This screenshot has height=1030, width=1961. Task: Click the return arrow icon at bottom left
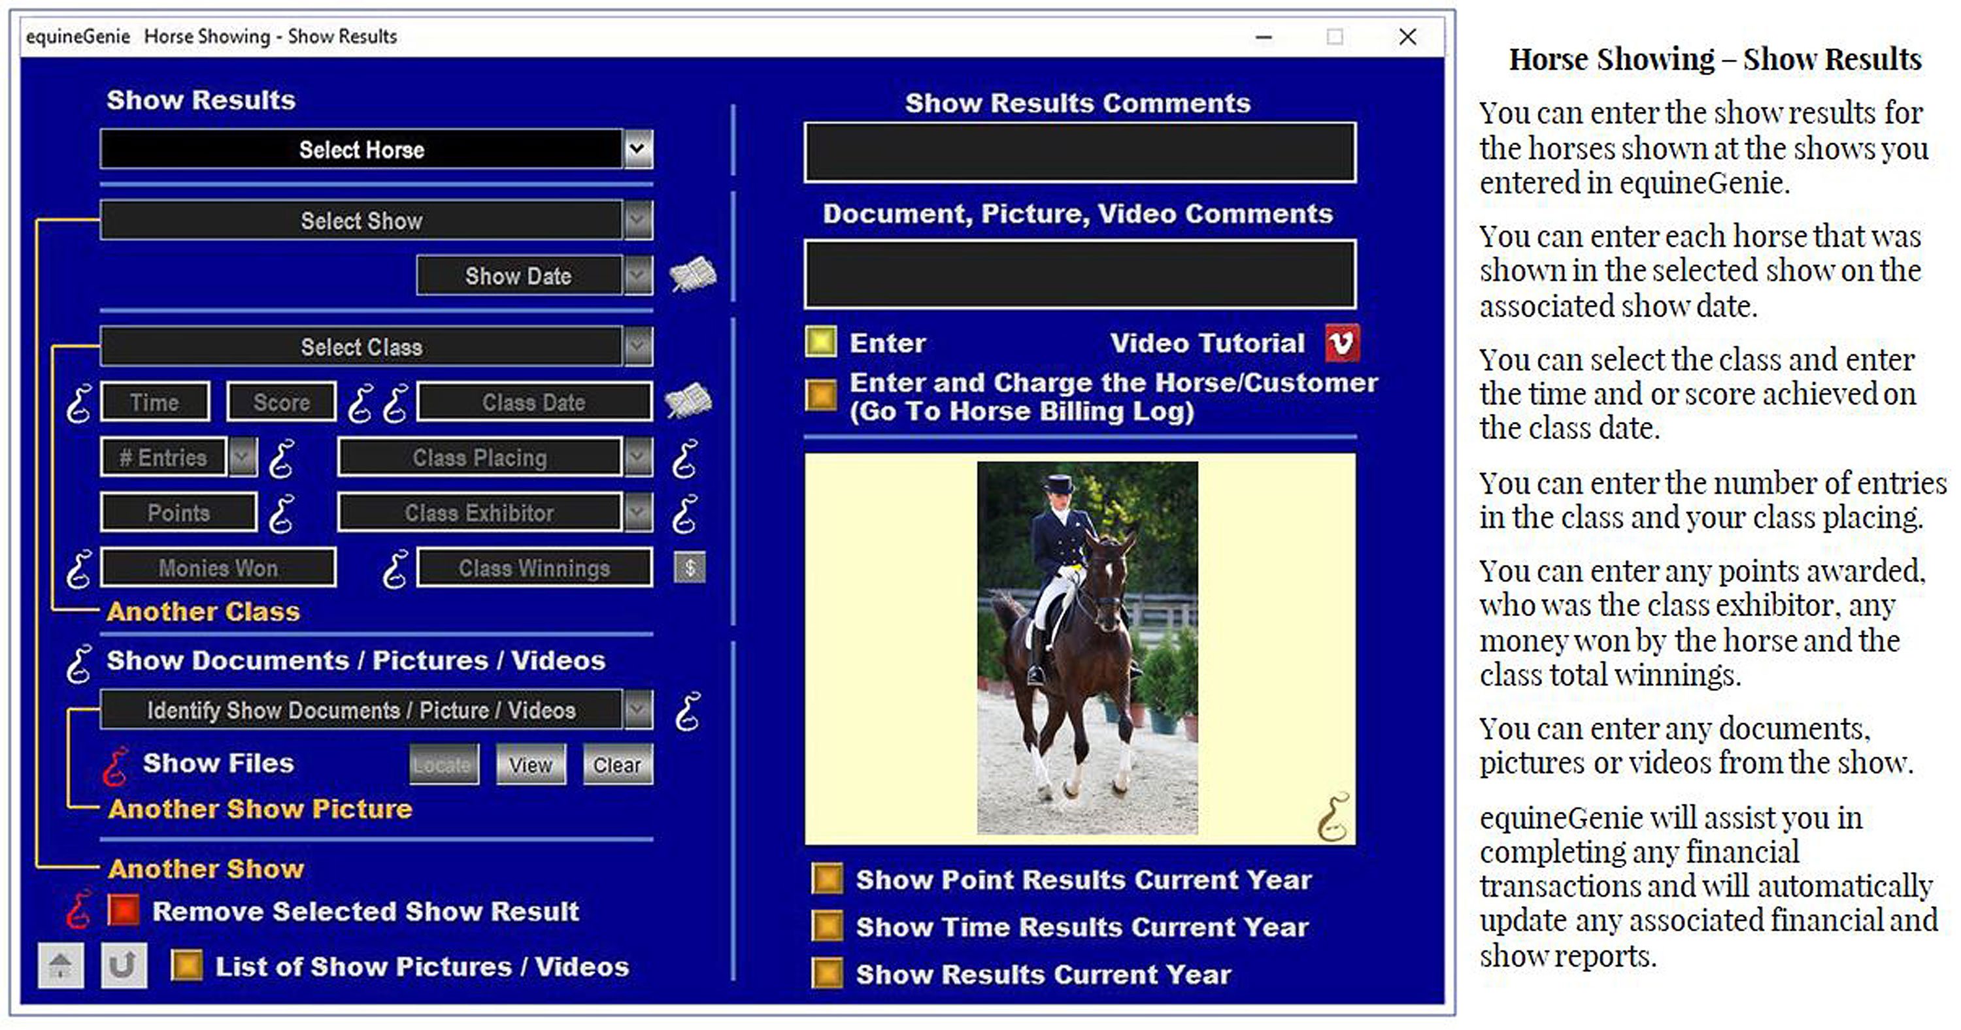[124, 966]
